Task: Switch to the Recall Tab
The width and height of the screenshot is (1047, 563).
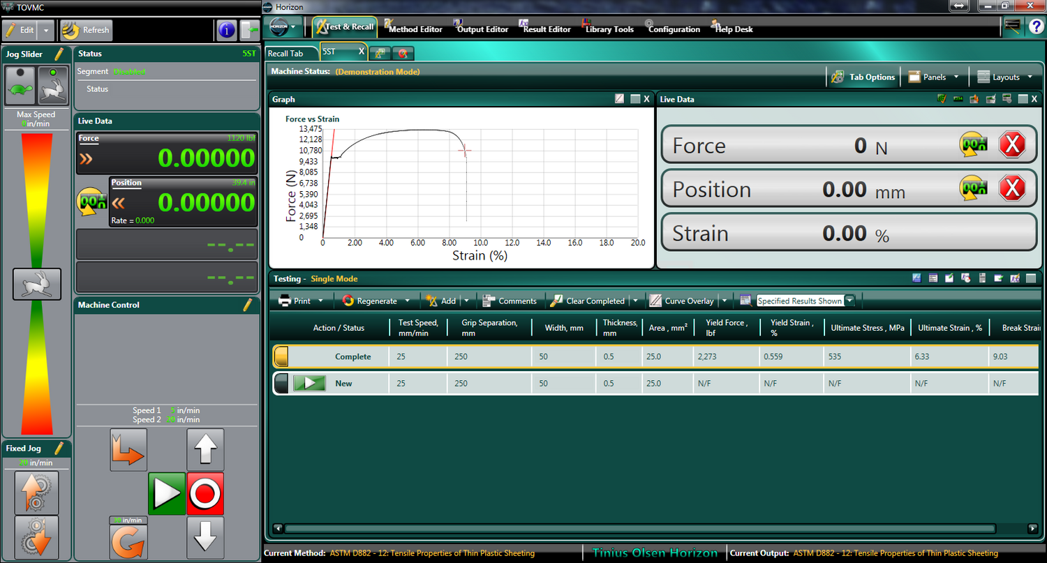Action: [285, 54]
